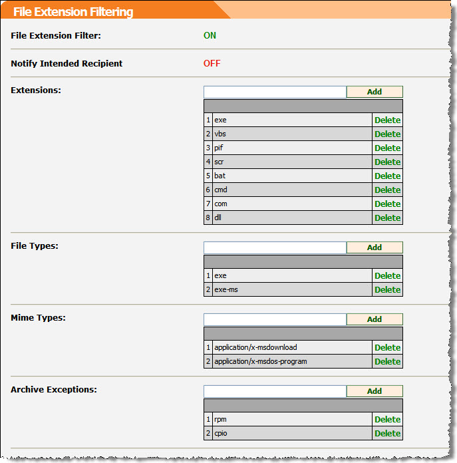
Task: Delete the bat extension entry
Action: point(387,176)
